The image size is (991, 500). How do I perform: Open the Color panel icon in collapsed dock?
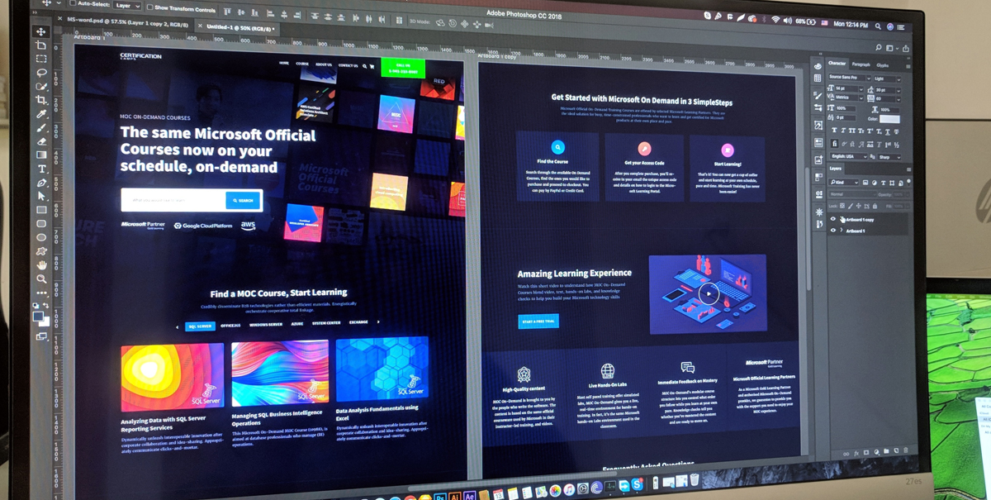[x=818, y=66]
